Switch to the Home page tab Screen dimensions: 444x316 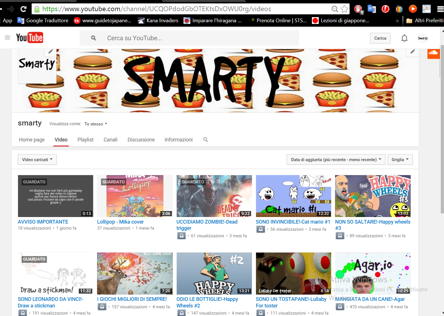coord(32,140)
